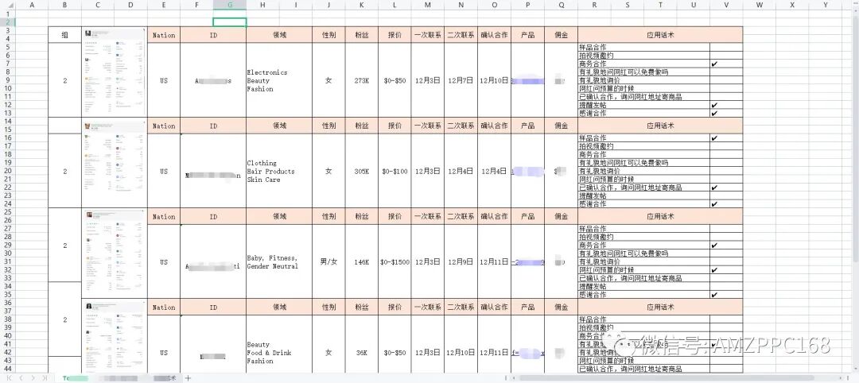Open the third influencer profile thumbnail
Image resolution: width=859 pixels, height=383 pixels.
(x=115, y=253)
